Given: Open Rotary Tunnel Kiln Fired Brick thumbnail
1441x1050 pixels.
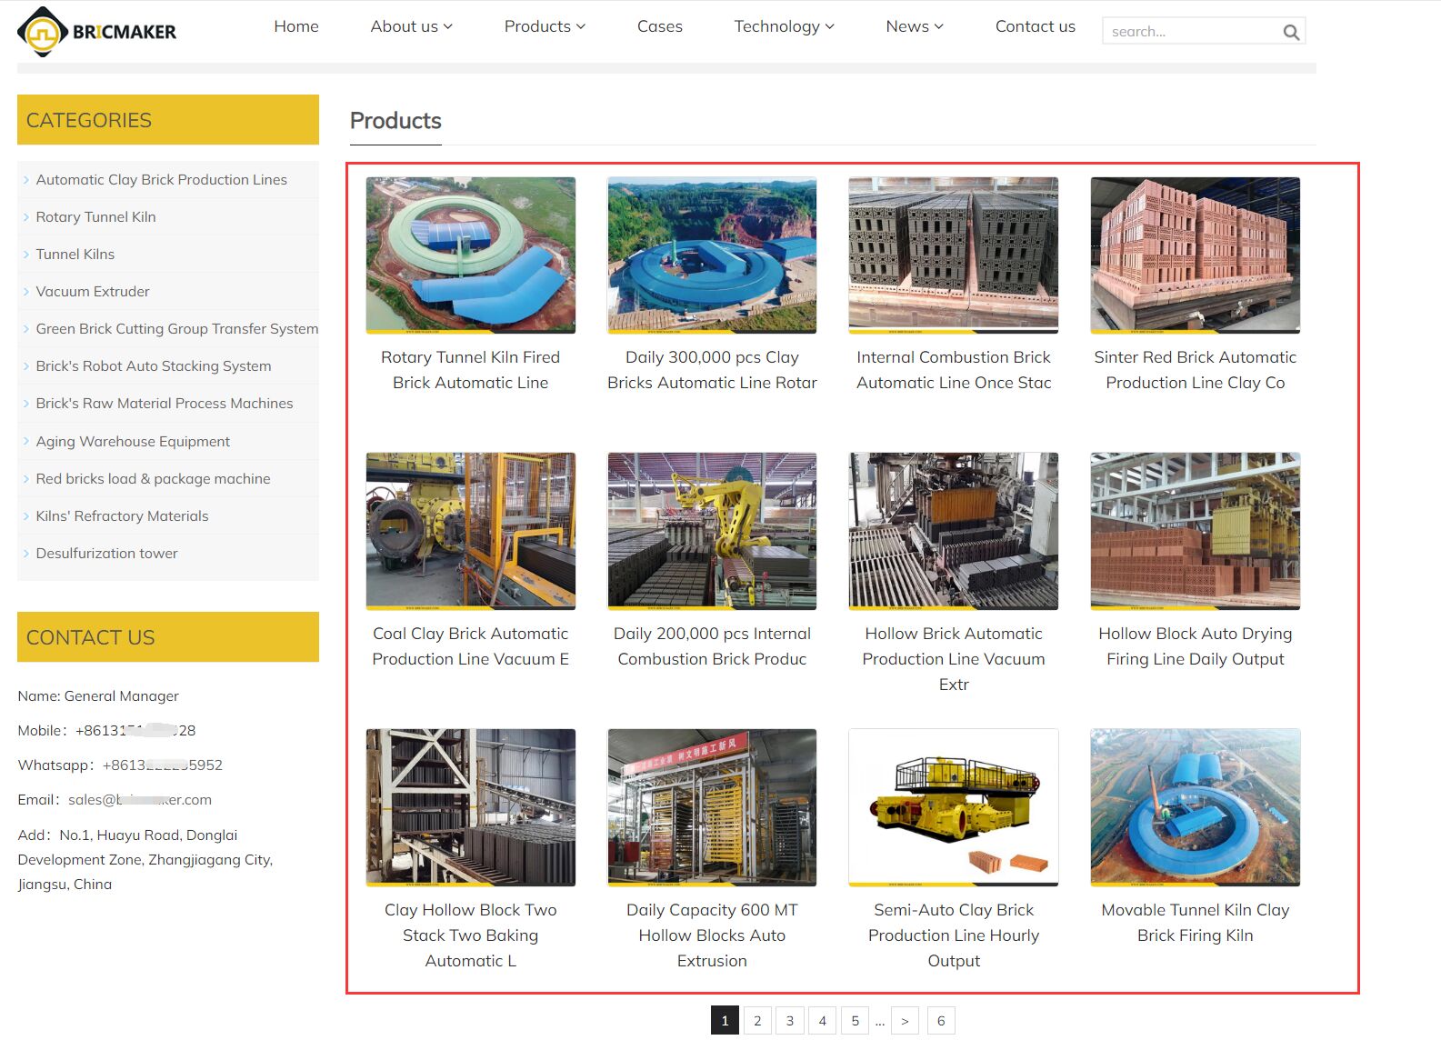Looking at the screenshot, I should click(x=470, y=255).
